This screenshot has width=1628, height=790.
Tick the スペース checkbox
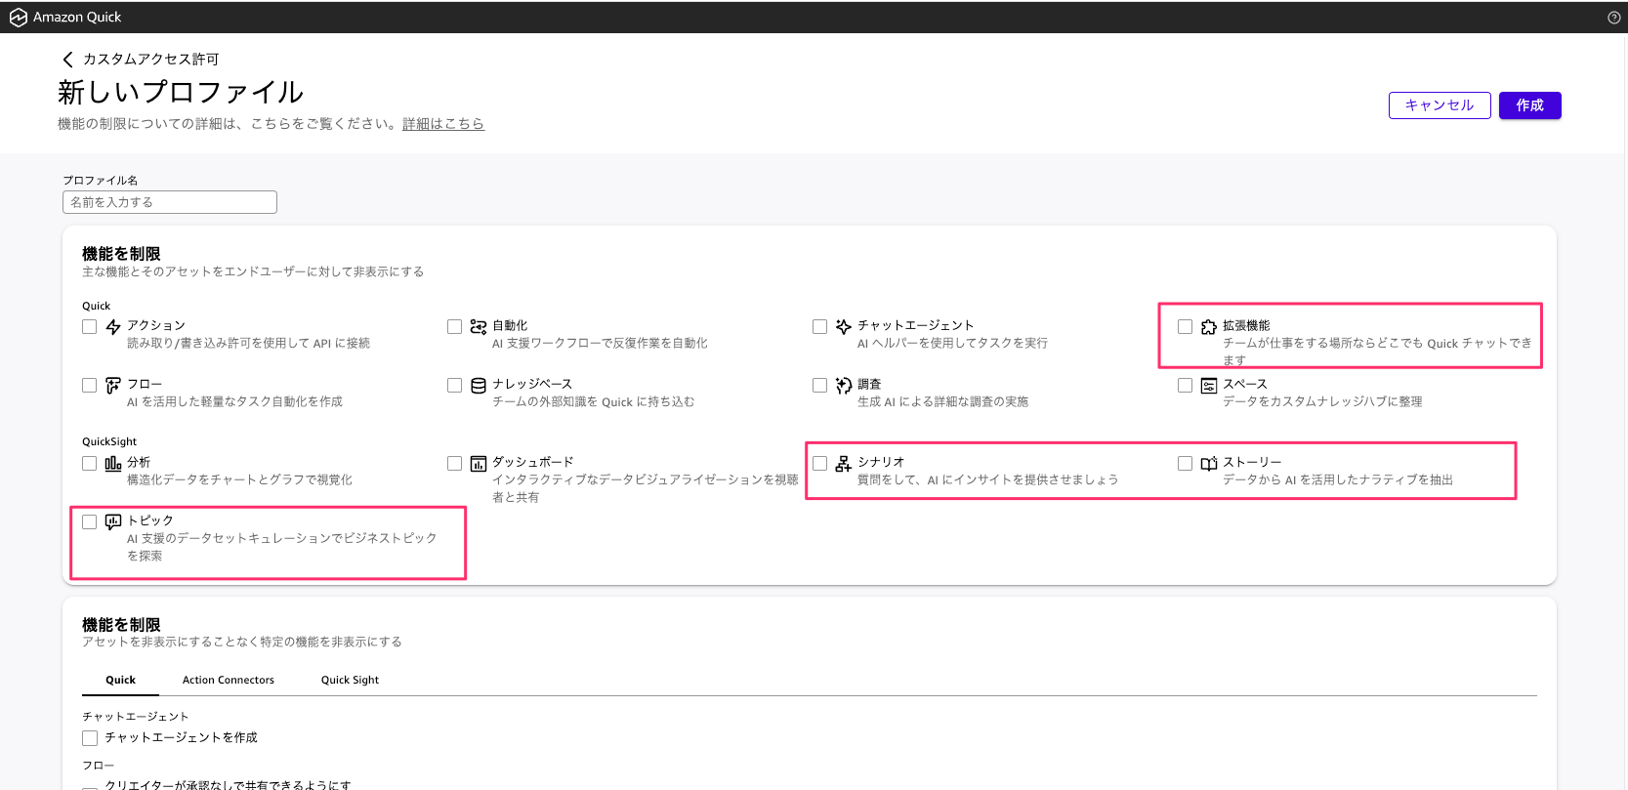tap(1185, 386)
